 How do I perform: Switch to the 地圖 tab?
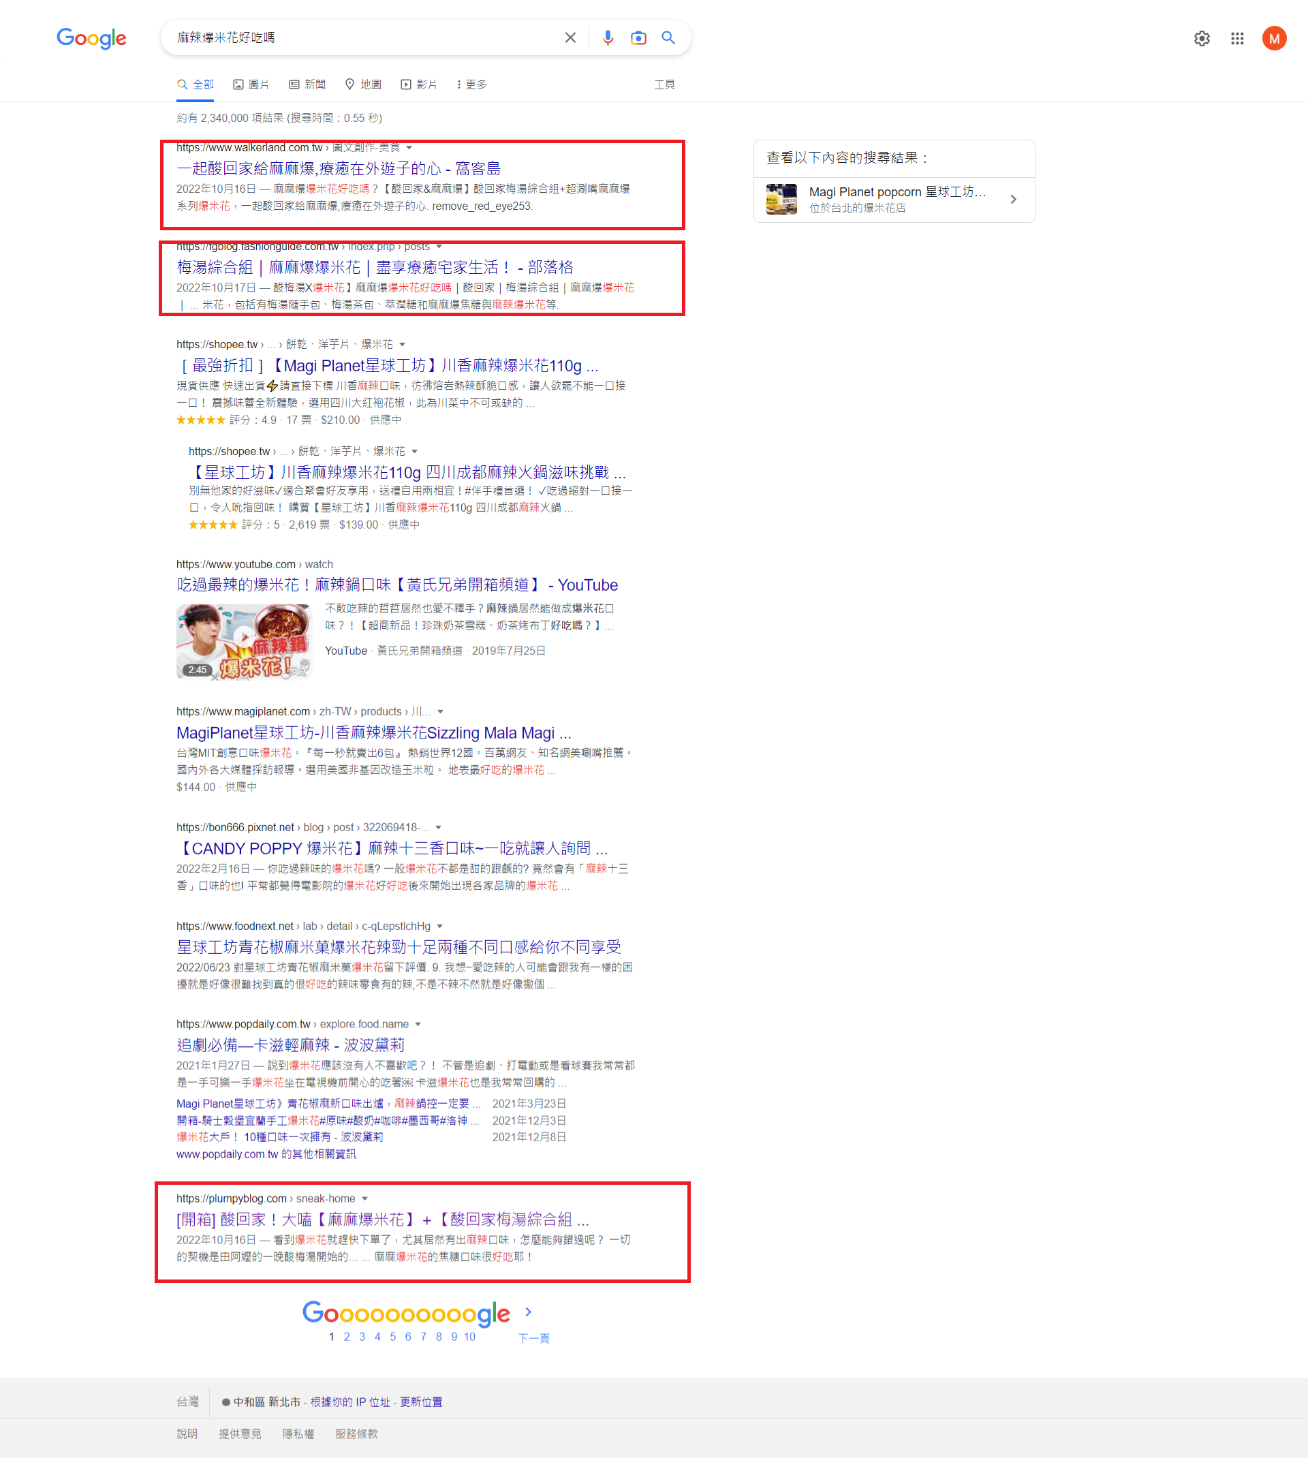point(363,84)
